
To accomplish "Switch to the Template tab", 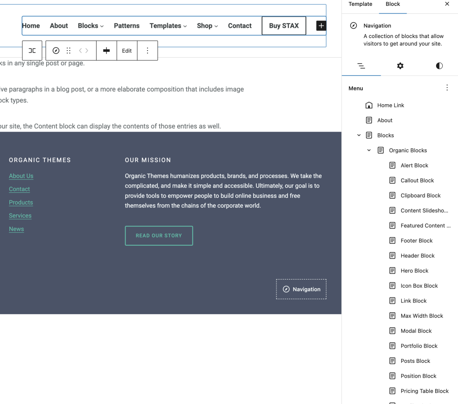I will click(360, 4).
